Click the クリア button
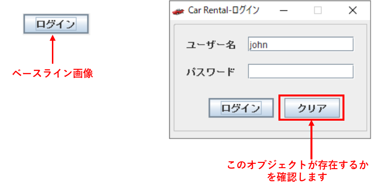The image size is (391, 189). 312,108
